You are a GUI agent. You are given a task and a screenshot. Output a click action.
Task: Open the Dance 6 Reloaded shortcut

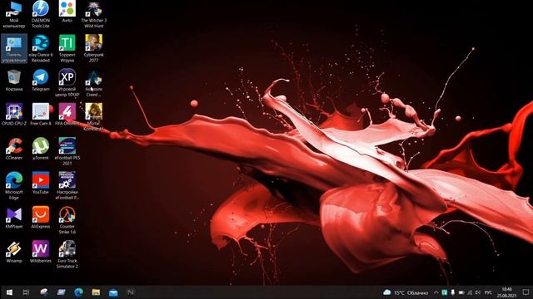coord(41,48)
